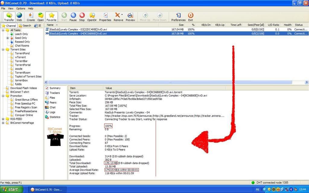Collapse the All Tasks tree node
The image size is (309, 193).
pyautogui.click(x=3, y=30)
